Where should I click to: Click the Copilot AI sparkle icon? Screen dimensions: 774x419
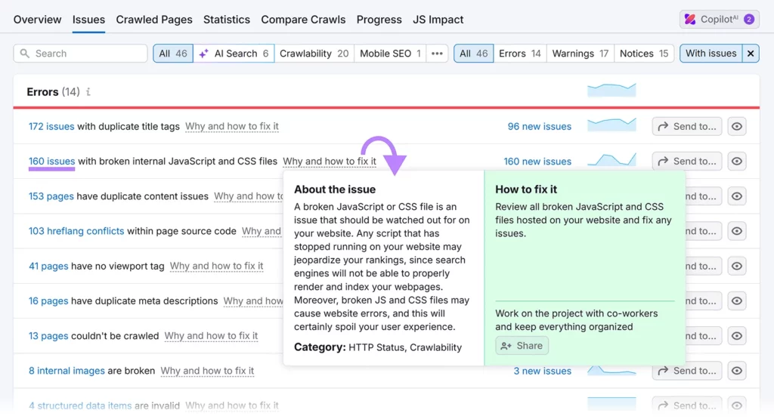point(690,20)
